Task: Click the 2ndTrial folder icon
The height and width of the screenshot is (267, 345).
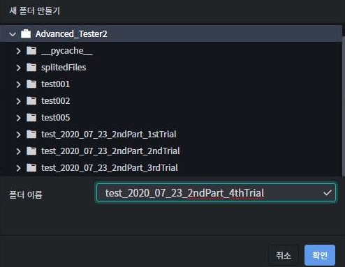Action: 31,151
